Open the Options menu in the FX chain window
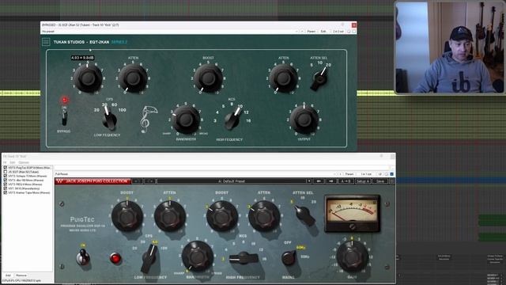Image resolution: width=506 pixels, height=285 pixels. (x=24, y=162)
